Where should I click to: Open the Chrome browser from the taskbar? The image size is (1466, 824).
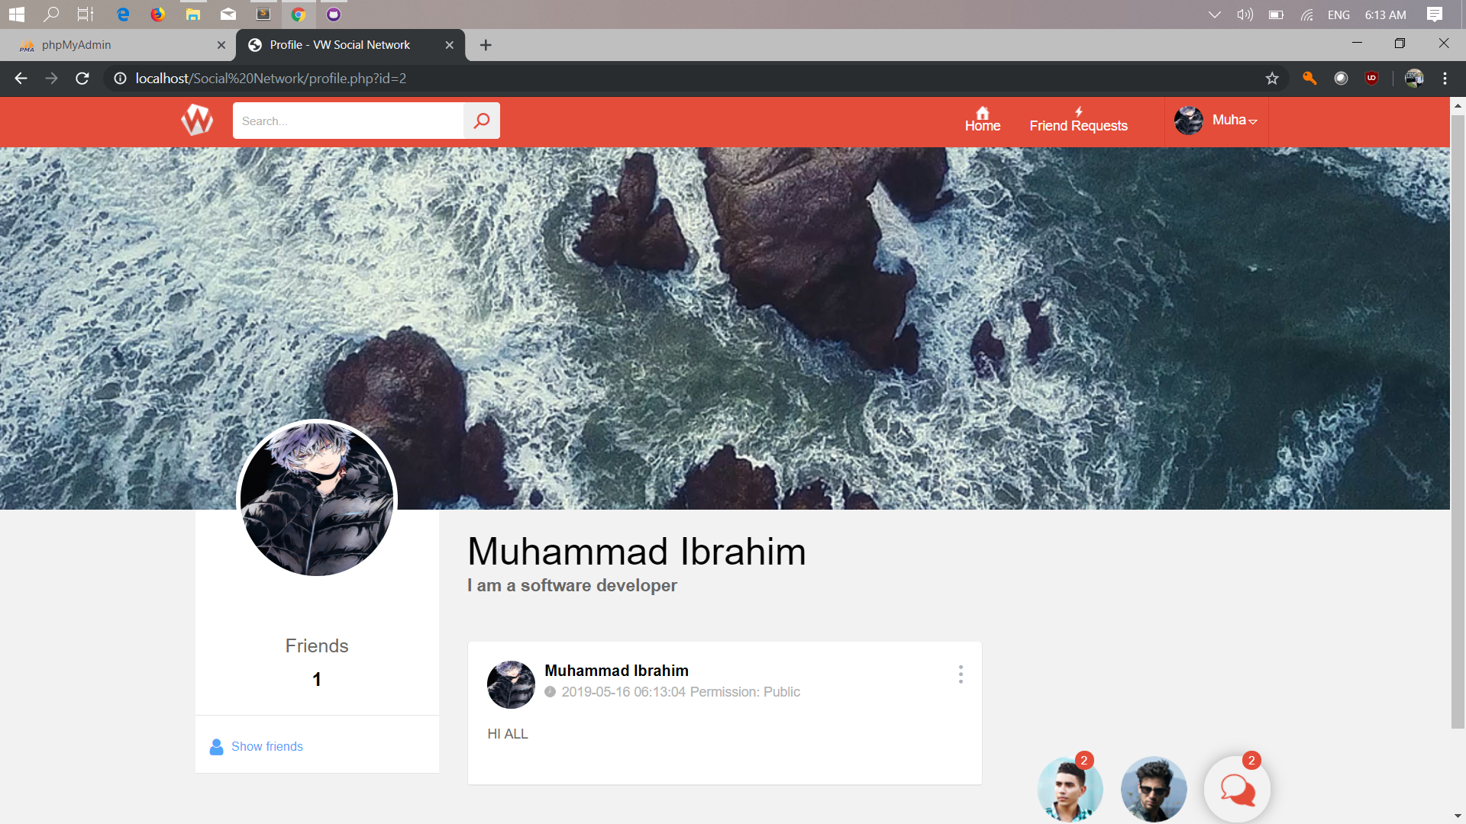(299, 14)
